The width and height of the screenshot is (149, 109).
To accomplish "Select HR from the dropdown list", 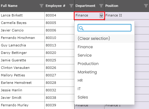I will point(105,81).
